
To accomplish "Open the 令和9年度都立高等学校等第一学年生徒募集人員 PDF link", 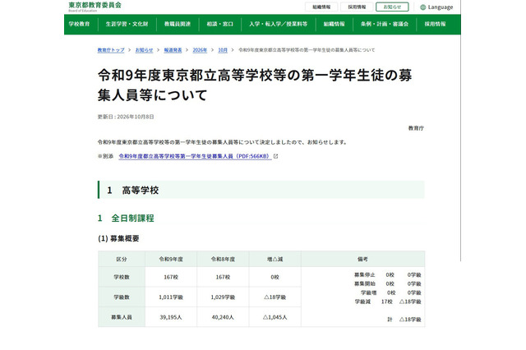I will click(x=195, y=157).
